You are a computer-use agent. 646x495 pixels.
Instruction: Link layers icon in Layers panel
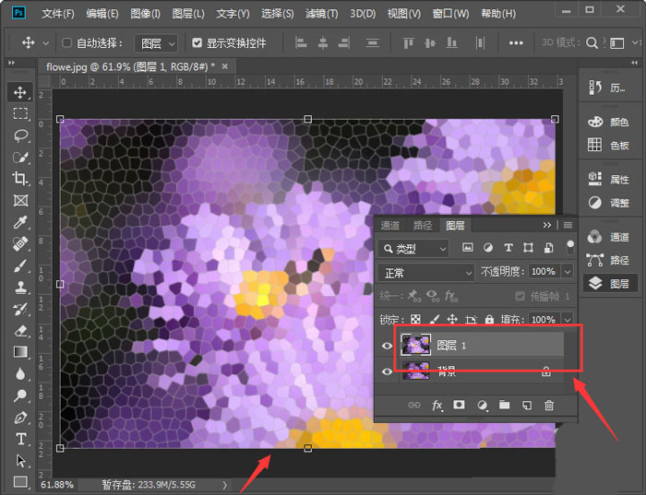[414, 406]
